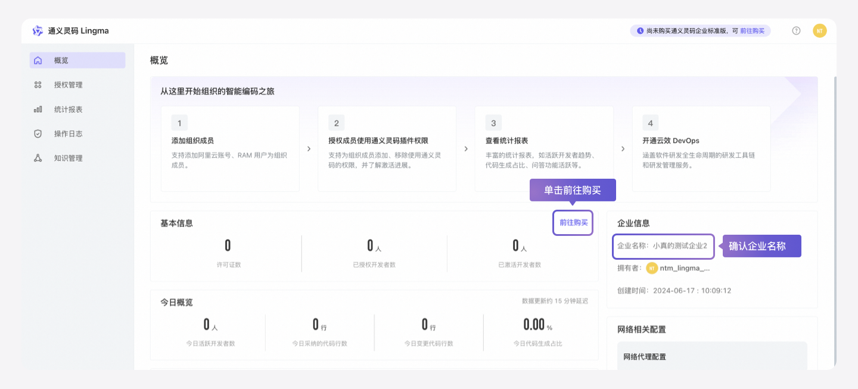Click the 今日采纳的代码行数 value
Viewport: 858px width, 389px height.
319,325
